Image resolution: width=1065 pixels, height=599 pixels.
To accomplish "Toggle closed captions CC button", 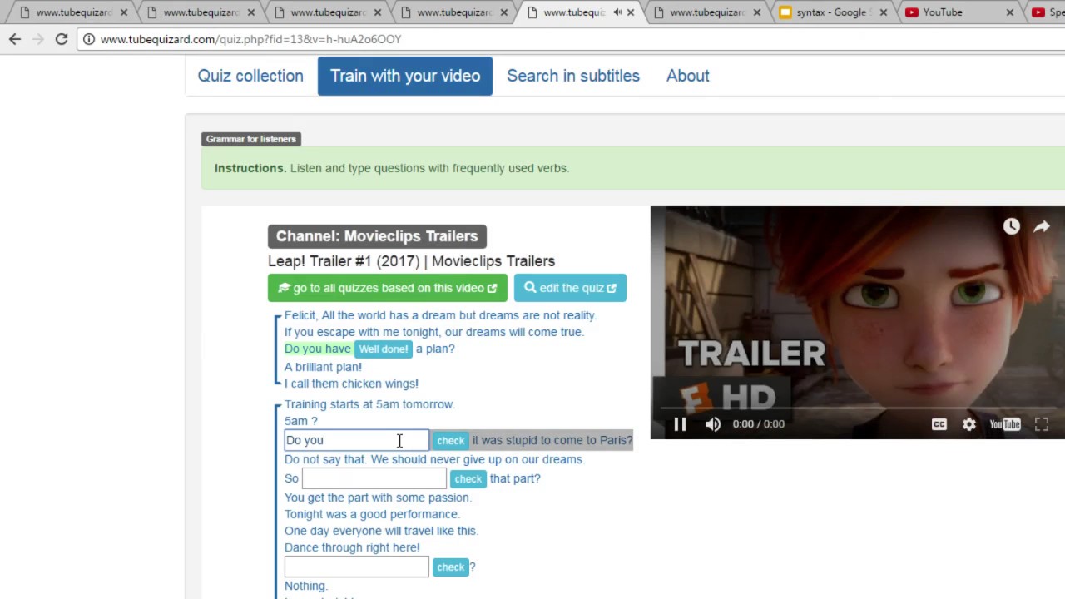I will (939, 424).
